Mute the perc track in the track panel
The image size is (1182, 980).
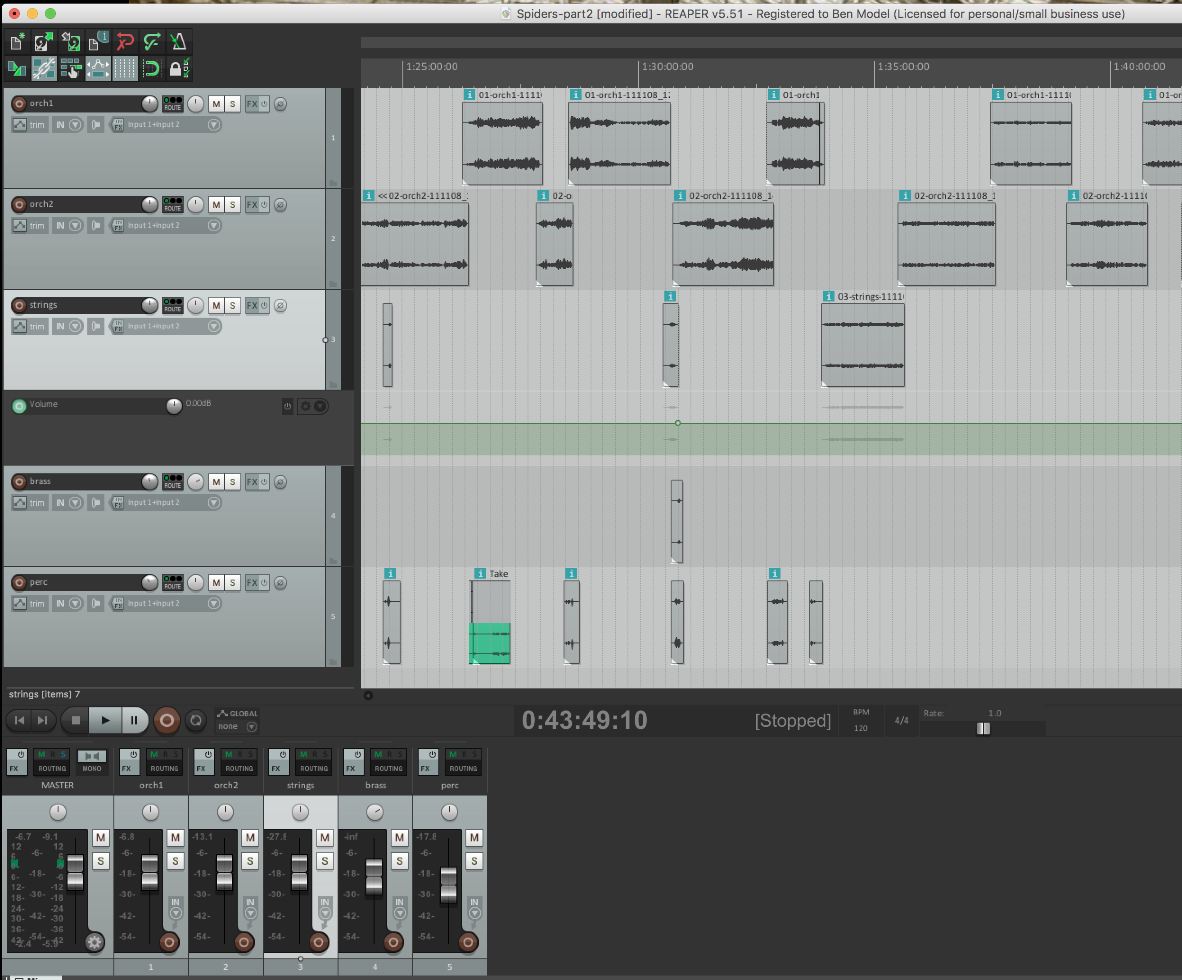click(216, 583)
